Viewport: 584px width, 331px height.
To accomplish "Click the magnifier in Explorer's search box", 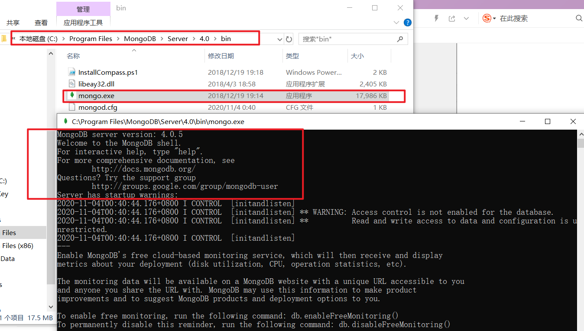I will tap(400, 39).
